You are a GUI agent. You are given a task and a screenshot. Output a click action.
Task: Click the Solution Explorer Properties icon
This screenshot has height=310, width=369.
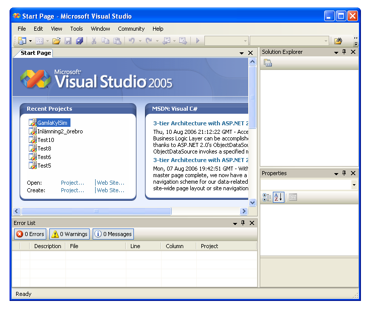click(x=268, y=63)
